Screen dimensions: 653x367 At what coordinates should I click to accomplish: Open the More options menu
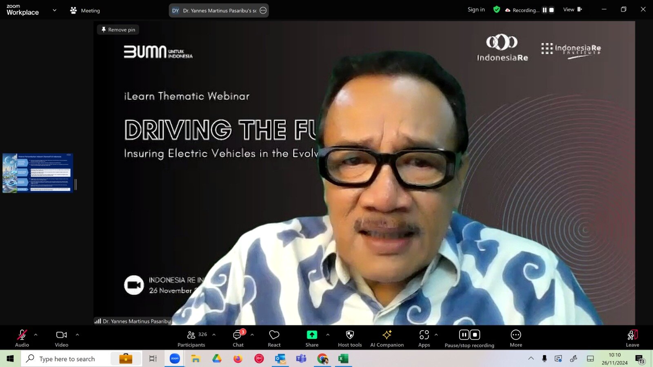click(516, 338)
